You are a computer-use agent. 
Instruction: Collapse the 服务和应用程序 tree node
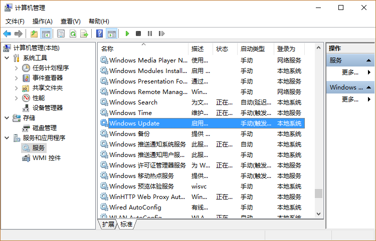7,138
